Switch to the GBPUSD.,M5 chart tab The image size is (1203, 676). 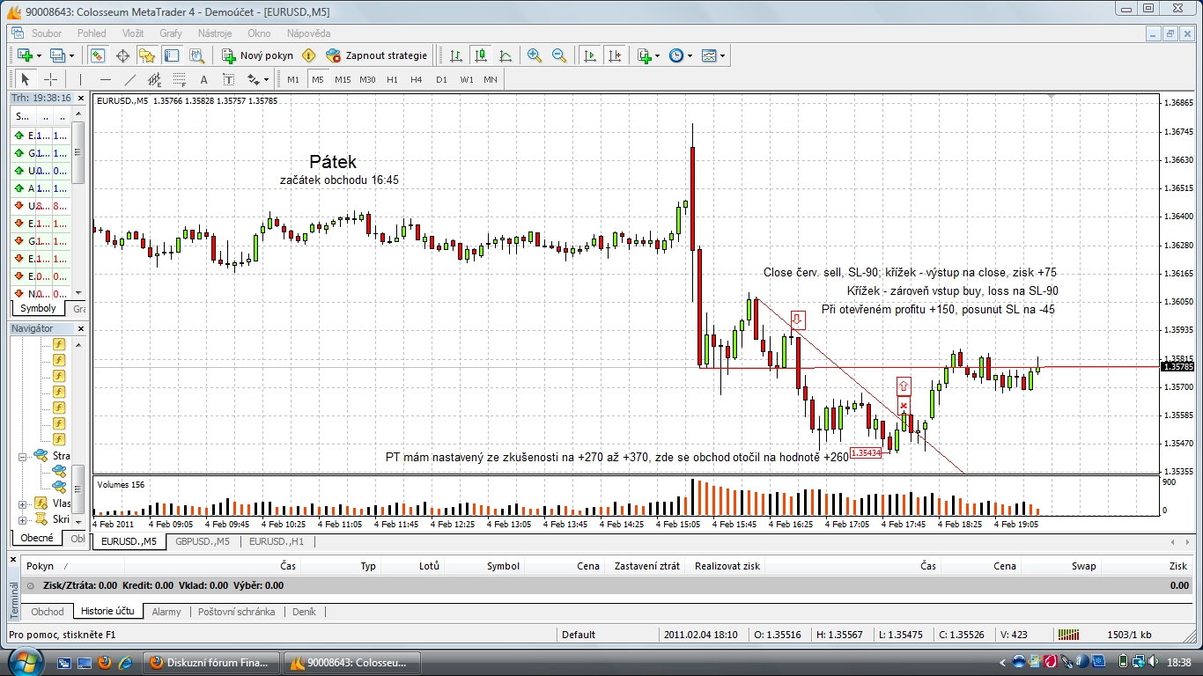coord(203,541)
